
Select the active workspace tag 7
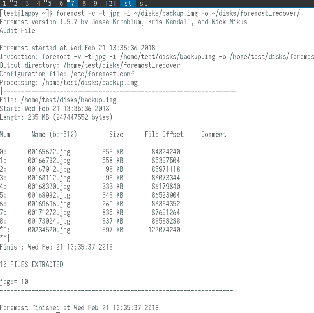pos(72,4)
